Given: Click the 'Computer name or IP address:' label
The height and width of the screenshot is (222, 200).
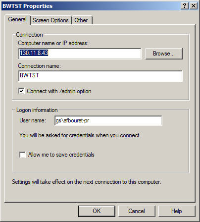Looking at the screenshot, I should [53, 43].
